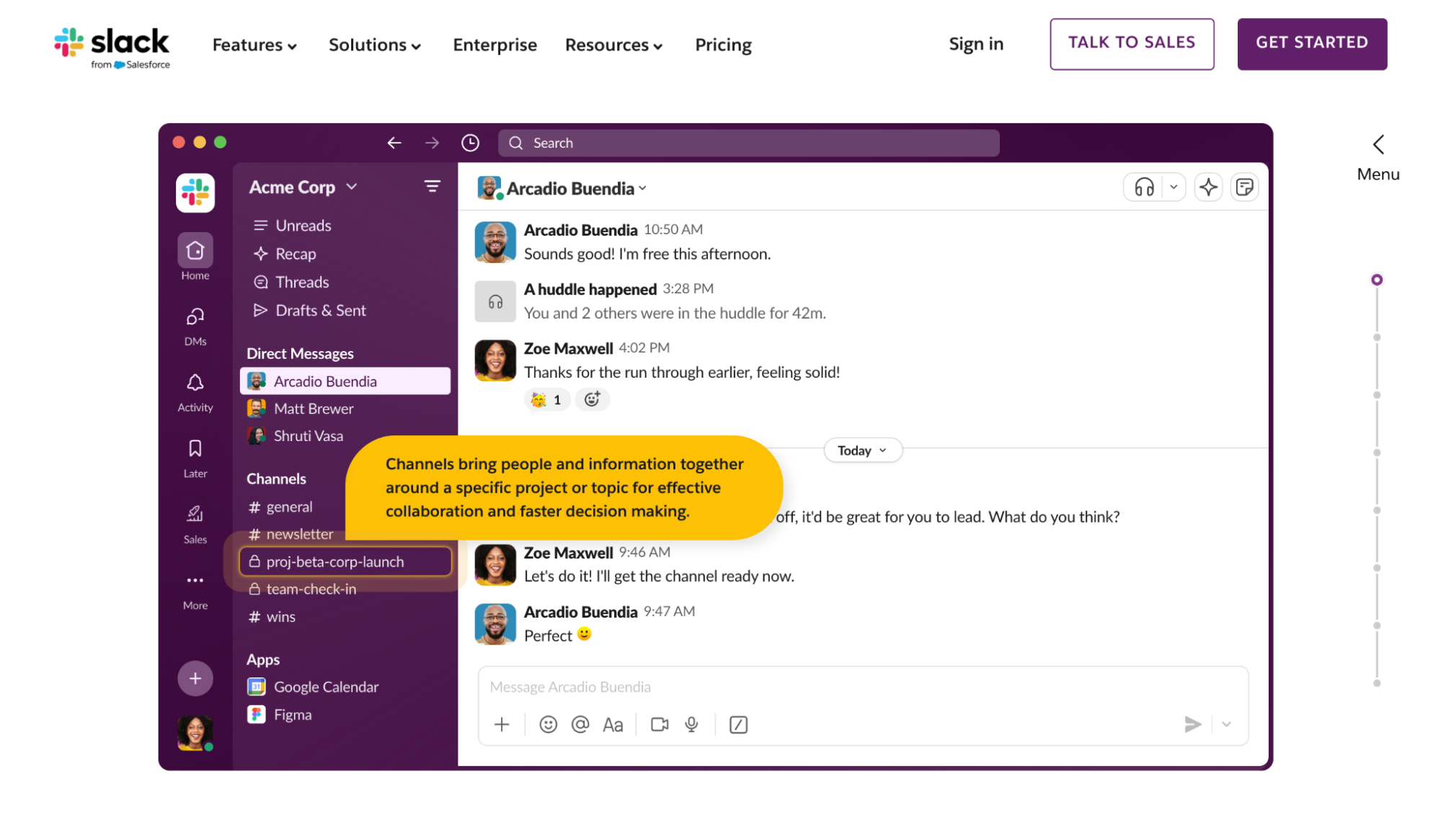This screenshot has width=1441, height=818.
Task: Go forward with the right arrow
Action: point(432,143)
